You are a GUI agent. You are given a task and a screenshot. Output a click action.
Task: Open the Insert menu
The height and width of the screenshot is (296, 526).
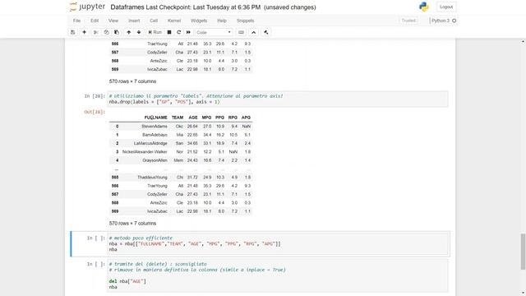click(x=134, y=21)
